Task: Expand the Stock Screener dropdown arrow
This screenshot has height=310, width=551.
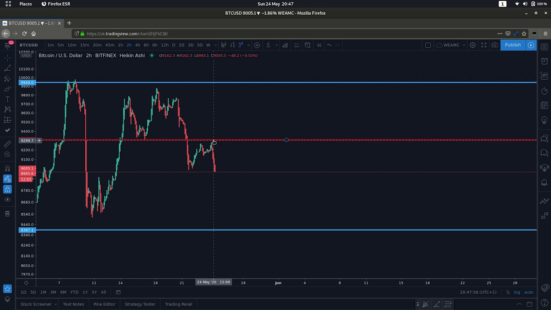Action: click(56, 304)
